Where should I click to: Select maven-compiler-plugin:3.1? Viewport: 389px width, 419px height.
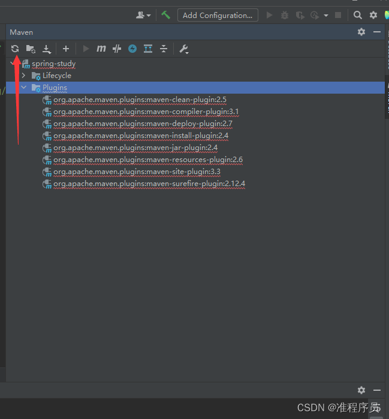[146, 112]
